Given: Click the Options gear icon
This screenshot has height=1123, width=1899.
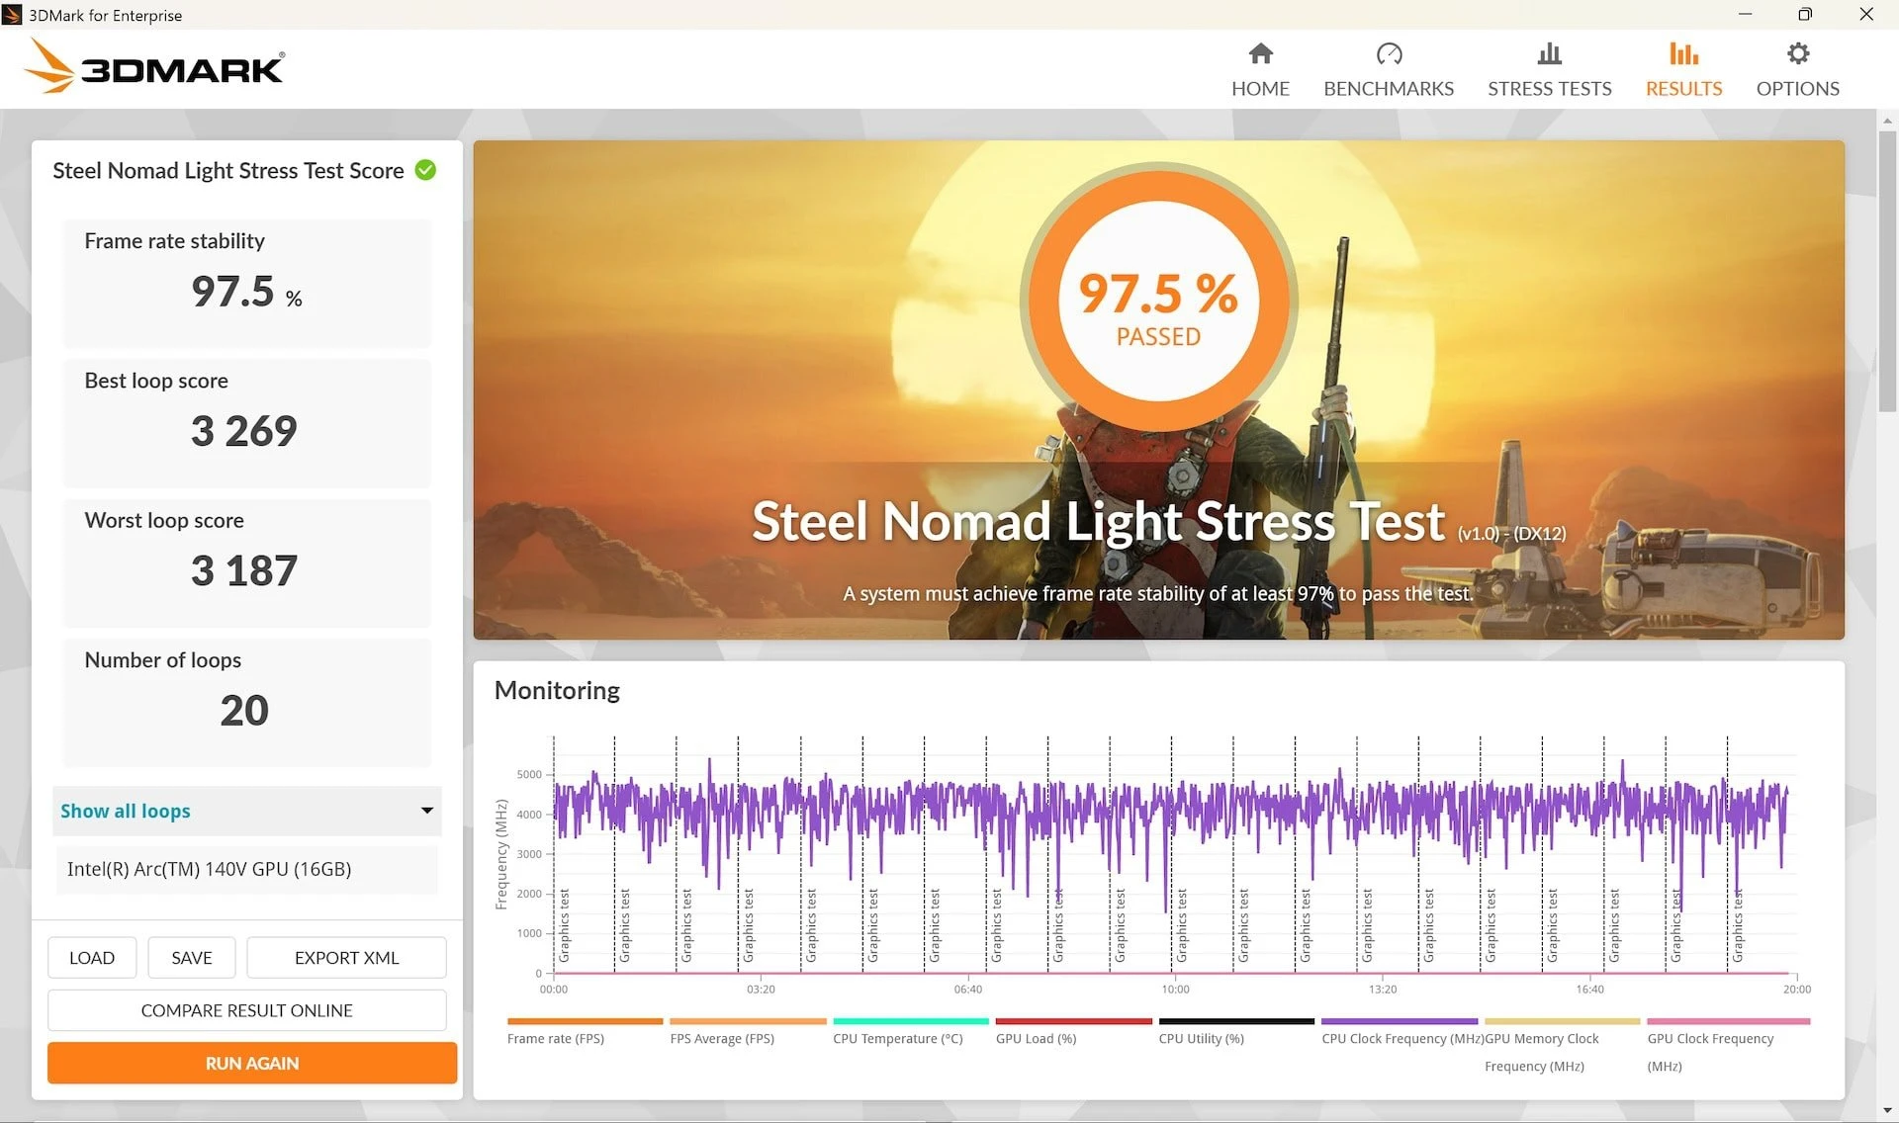Looking at the screenshot, I should [1798, 53].
